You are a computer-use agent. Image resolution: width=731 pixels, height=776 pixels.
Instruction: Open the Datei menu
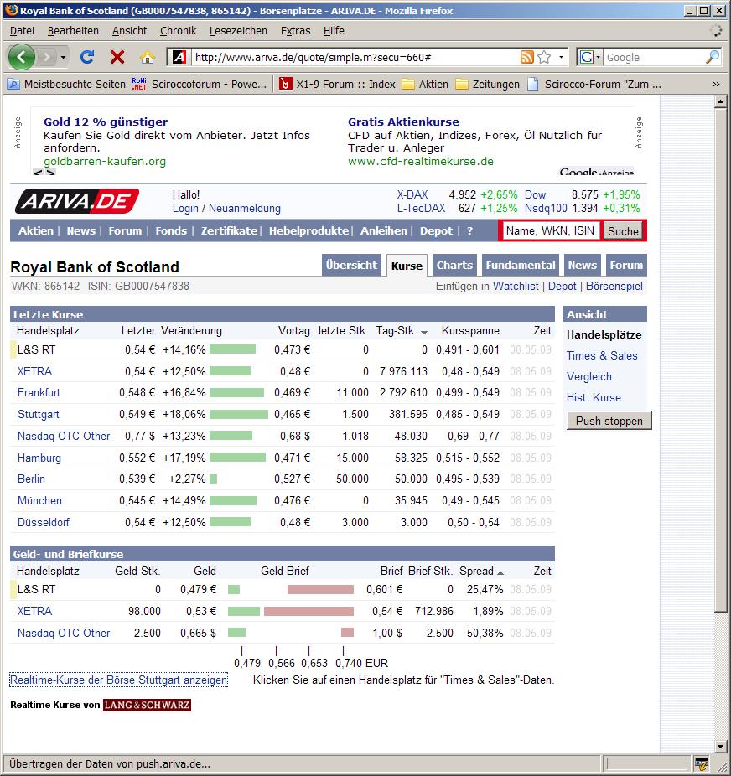(x=23, y=31)
